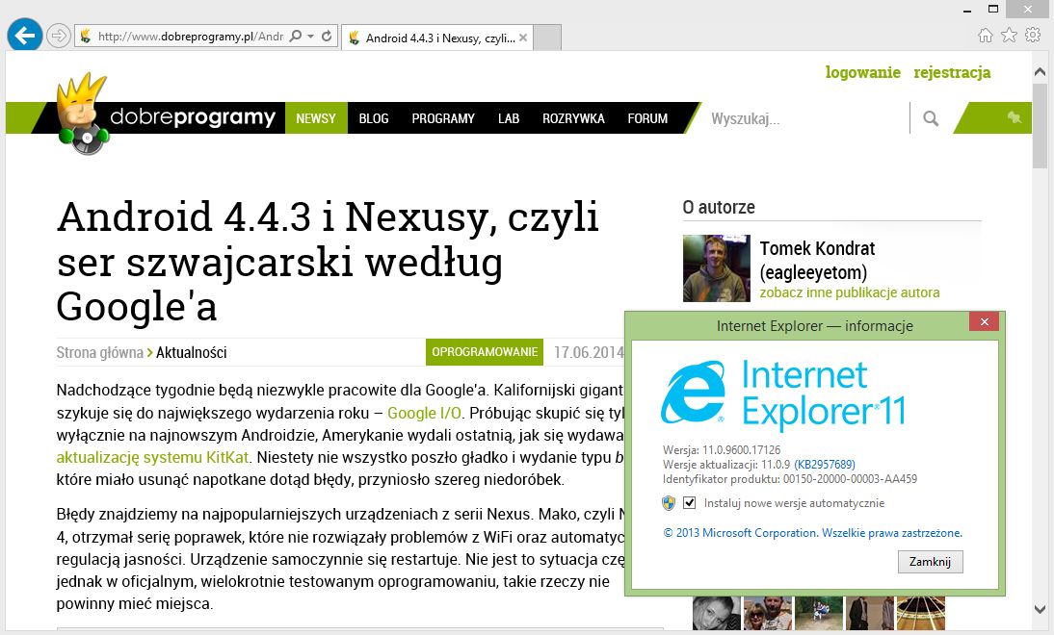Viewport: 1054px width, 635px height.
Task: Follow the aktualizację systemu KitKat link
Action: tap(152, 457)
